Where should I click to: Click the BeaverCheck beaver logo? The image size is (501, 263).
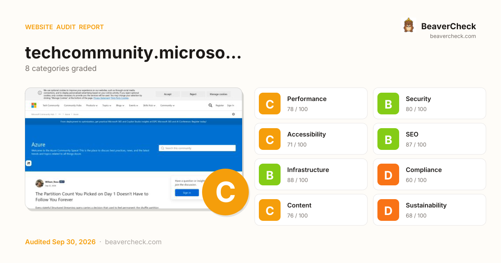(408, 25)
